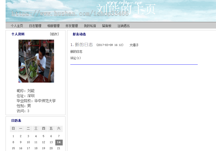The width and height of the screenshot is (216, 151).
Task: Click friend name 大强子
Action: pos(134,45)
